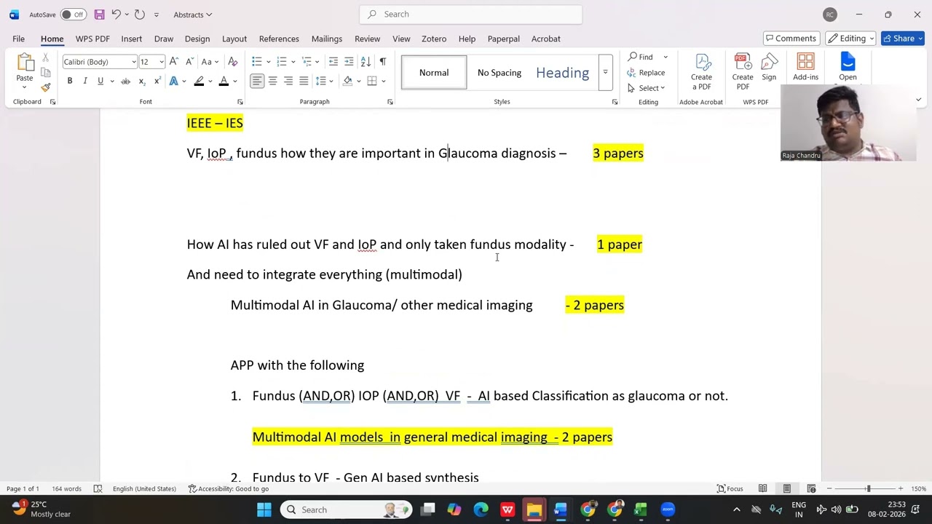932x524 pixels.
Task: Open the Editing mode dropdown
Action: pos(850,39)
